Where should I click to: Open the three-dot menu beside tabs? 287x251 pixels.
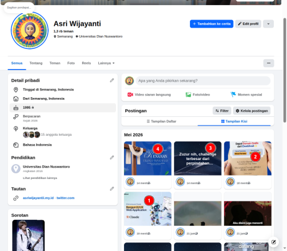click(269, 63)
